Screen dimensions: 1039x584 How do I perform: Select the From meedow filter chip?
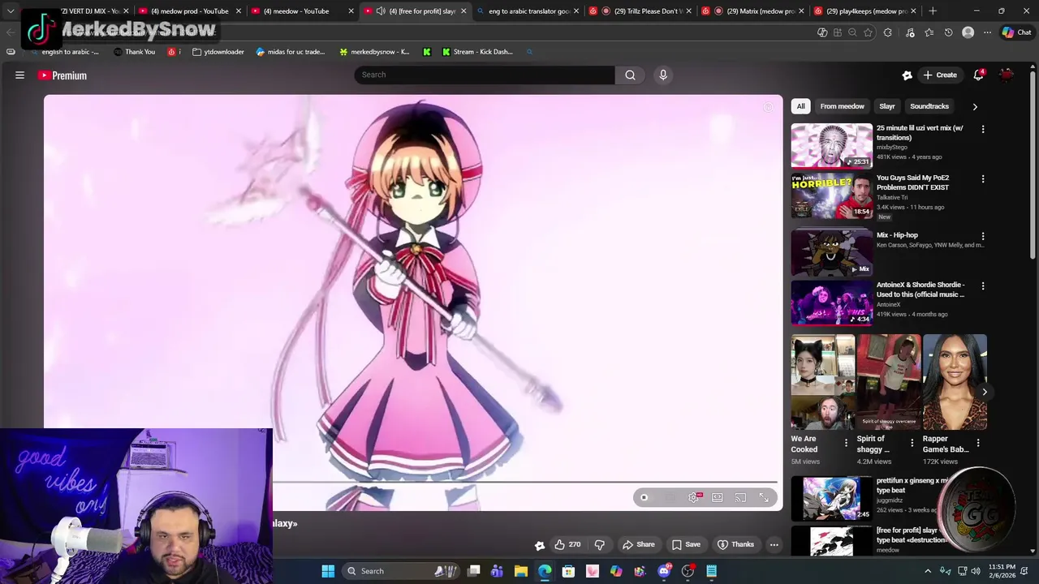coord(842,106)
